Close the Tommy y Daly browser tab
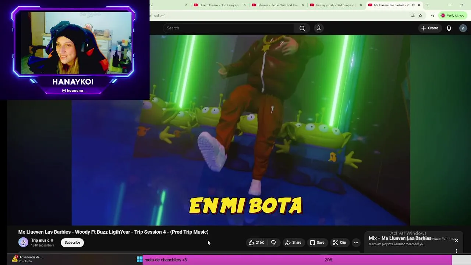 point(361,5)
